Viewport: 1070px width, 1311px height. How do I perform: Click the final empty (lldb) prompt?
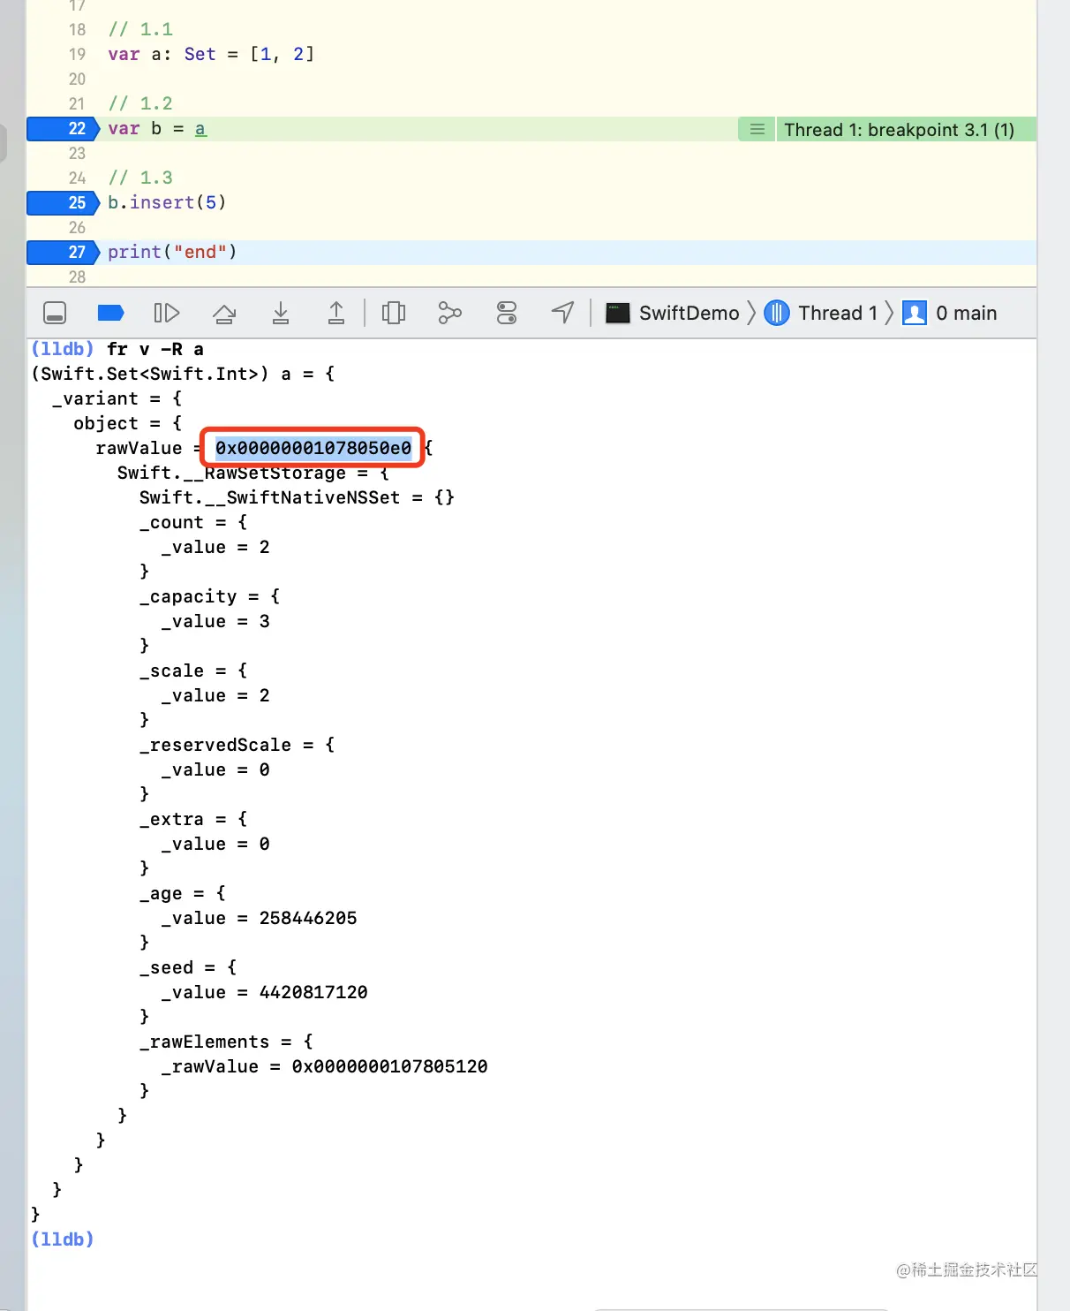pos(62,1239)
